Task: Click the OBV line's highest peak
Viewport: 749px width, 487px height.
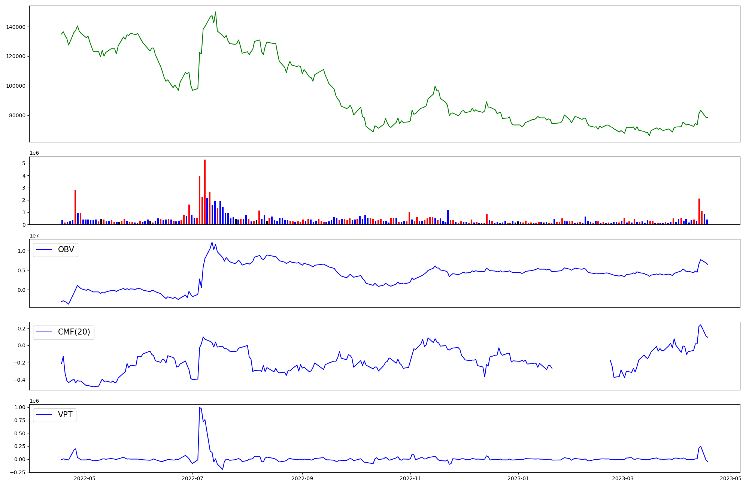Action: (x=212, y=242)
